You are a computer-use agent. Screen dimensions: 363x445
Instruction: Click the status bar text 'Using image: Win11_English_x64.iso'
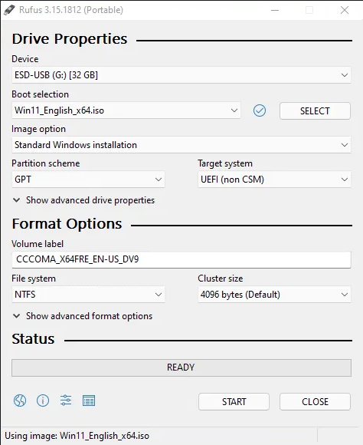[77, 436]
